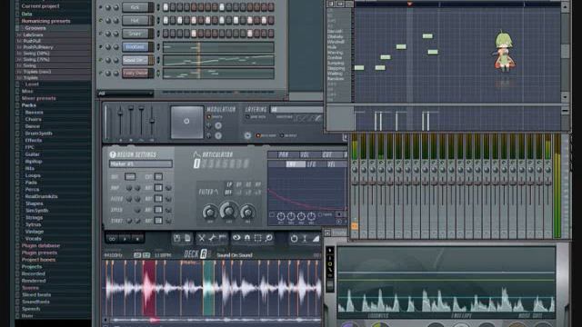Click the playback position marker in the piano roll

pos(409,4)
